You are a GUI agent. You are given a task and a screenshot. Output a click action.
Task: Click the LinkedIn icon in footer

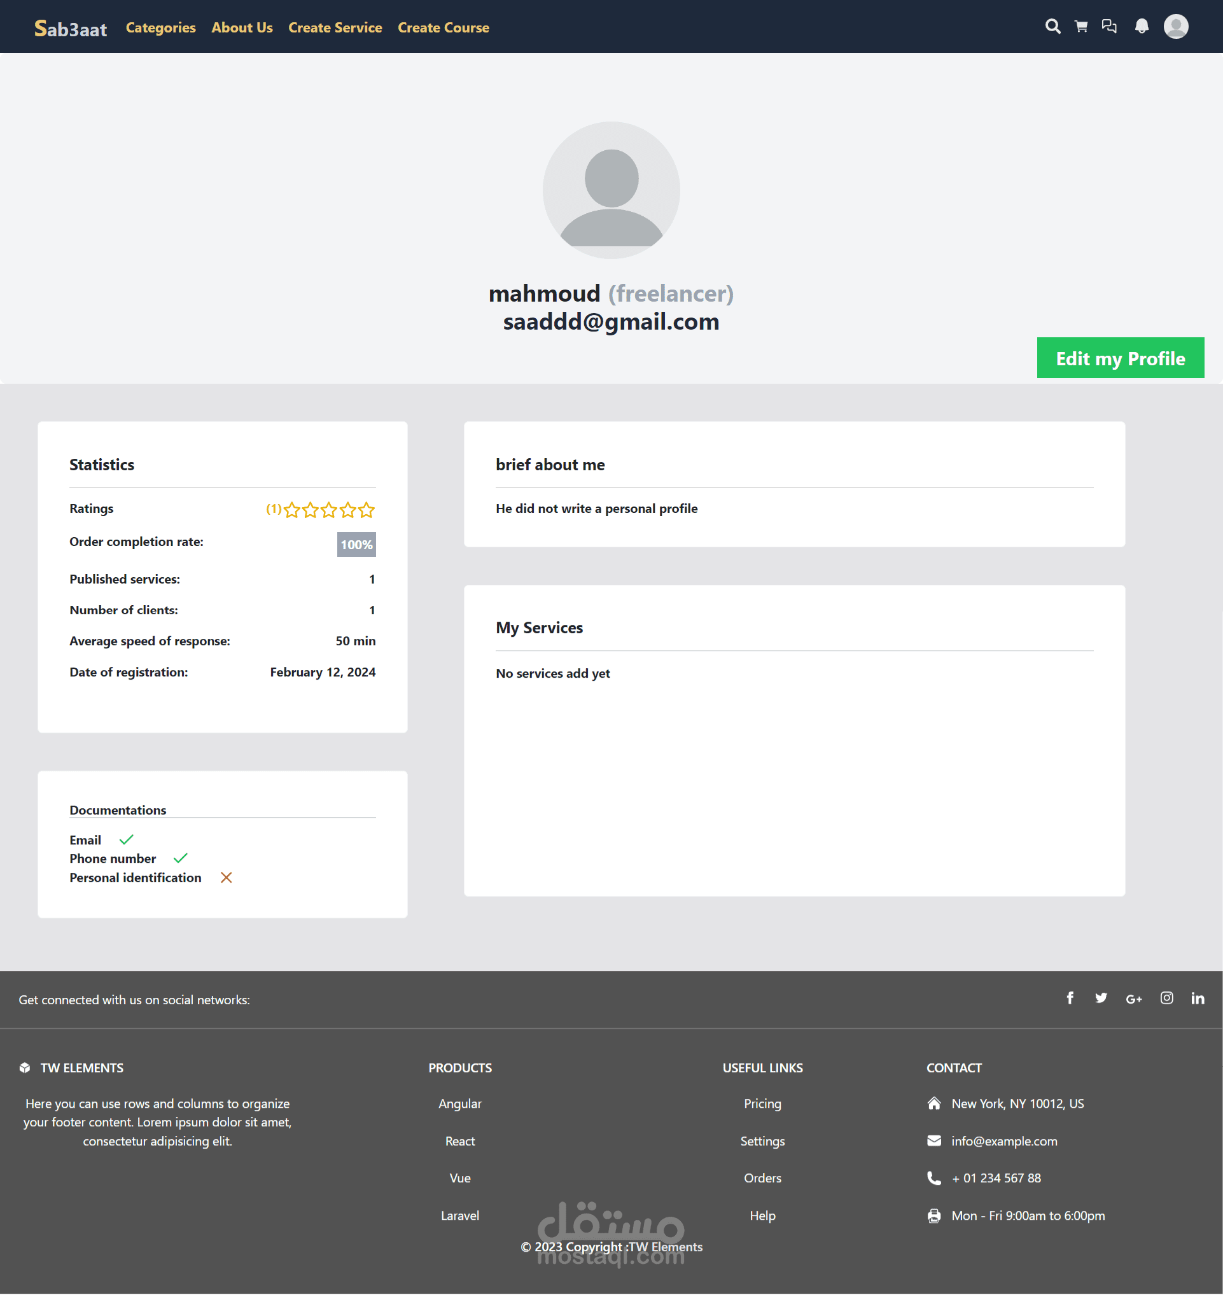point(1198,998)
